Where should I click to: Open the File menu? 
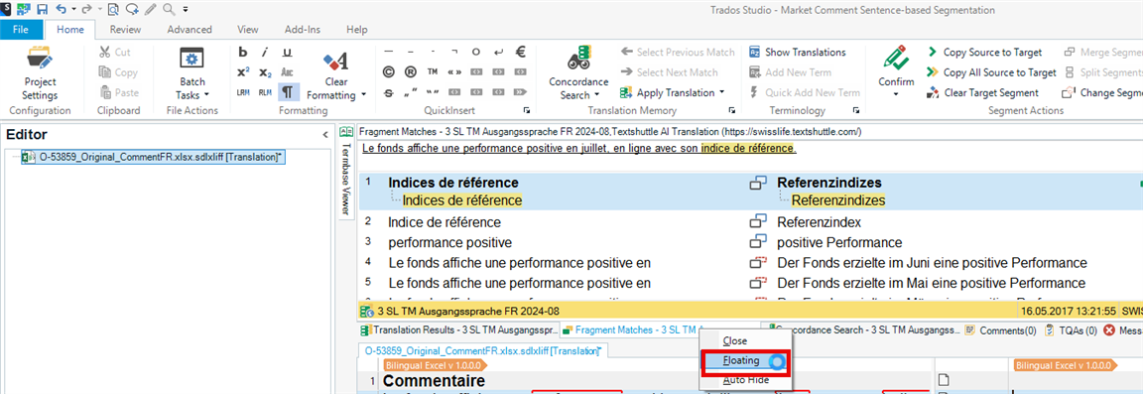pos(21,30)
